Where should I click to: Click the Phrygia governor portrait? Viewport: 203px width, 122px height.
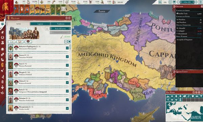click(10, 74)
